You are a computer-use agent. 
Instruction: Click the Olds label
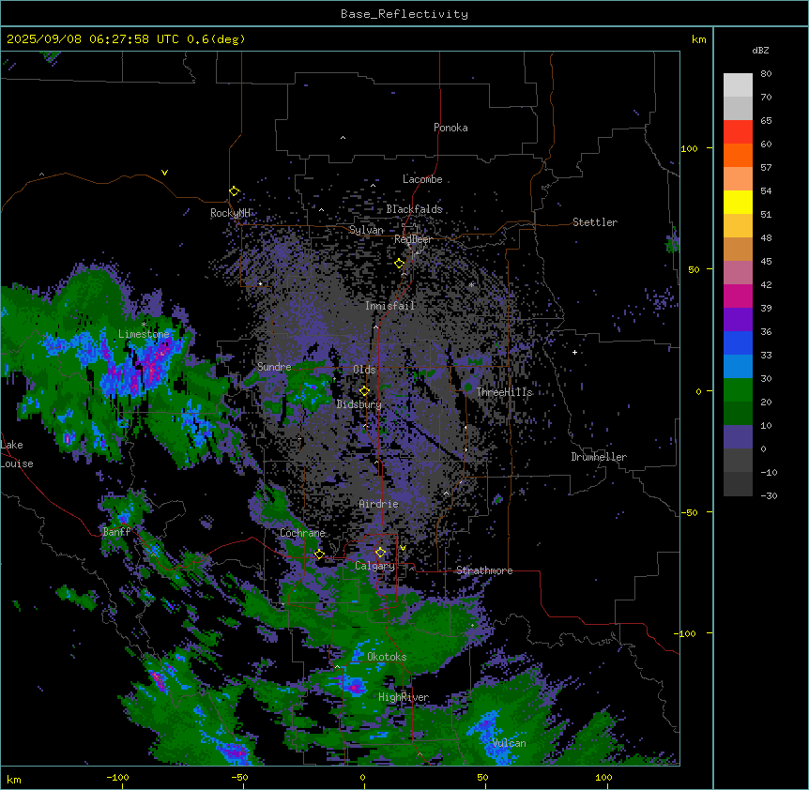(364, 370)
